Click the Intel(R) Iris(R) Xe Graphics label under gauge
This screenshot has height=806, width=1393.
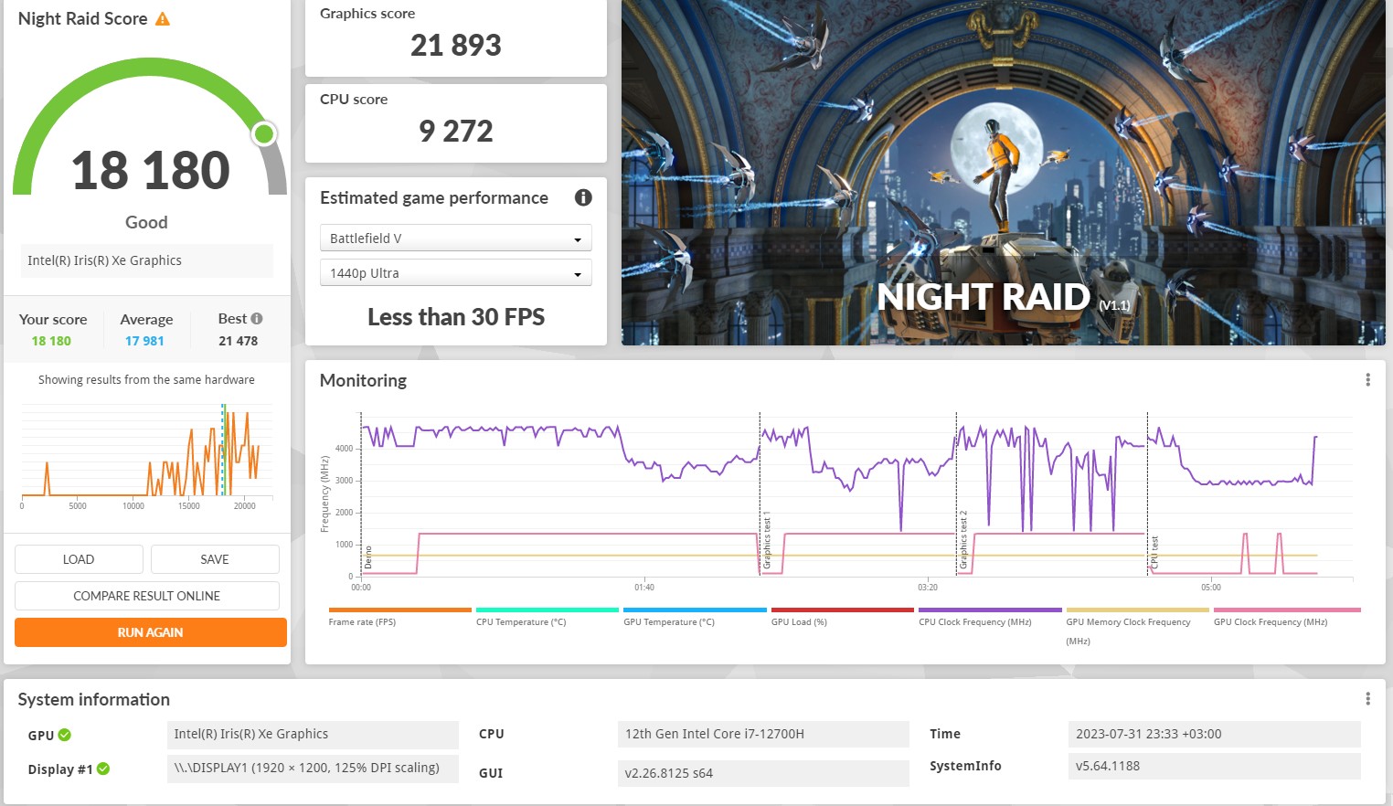pos(146,260)
